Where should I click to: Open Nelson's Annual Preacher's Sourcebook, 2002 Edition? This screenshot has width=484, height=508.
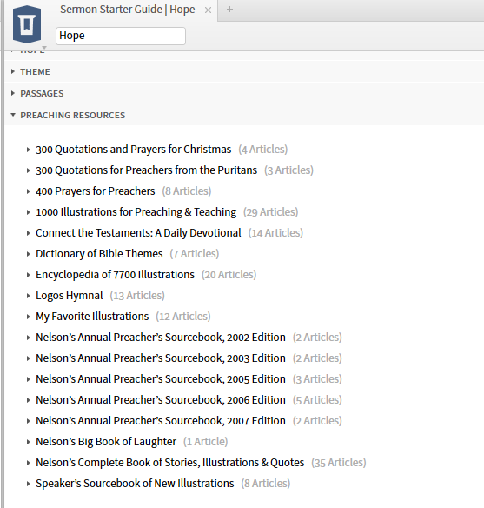[161, 338]
